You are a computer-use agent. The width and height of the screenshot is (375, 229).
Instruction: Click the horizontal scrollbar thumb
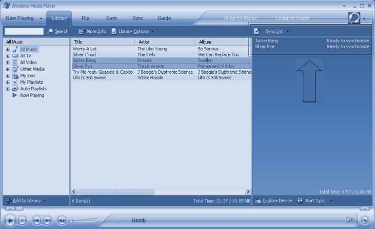coord(116,192)
